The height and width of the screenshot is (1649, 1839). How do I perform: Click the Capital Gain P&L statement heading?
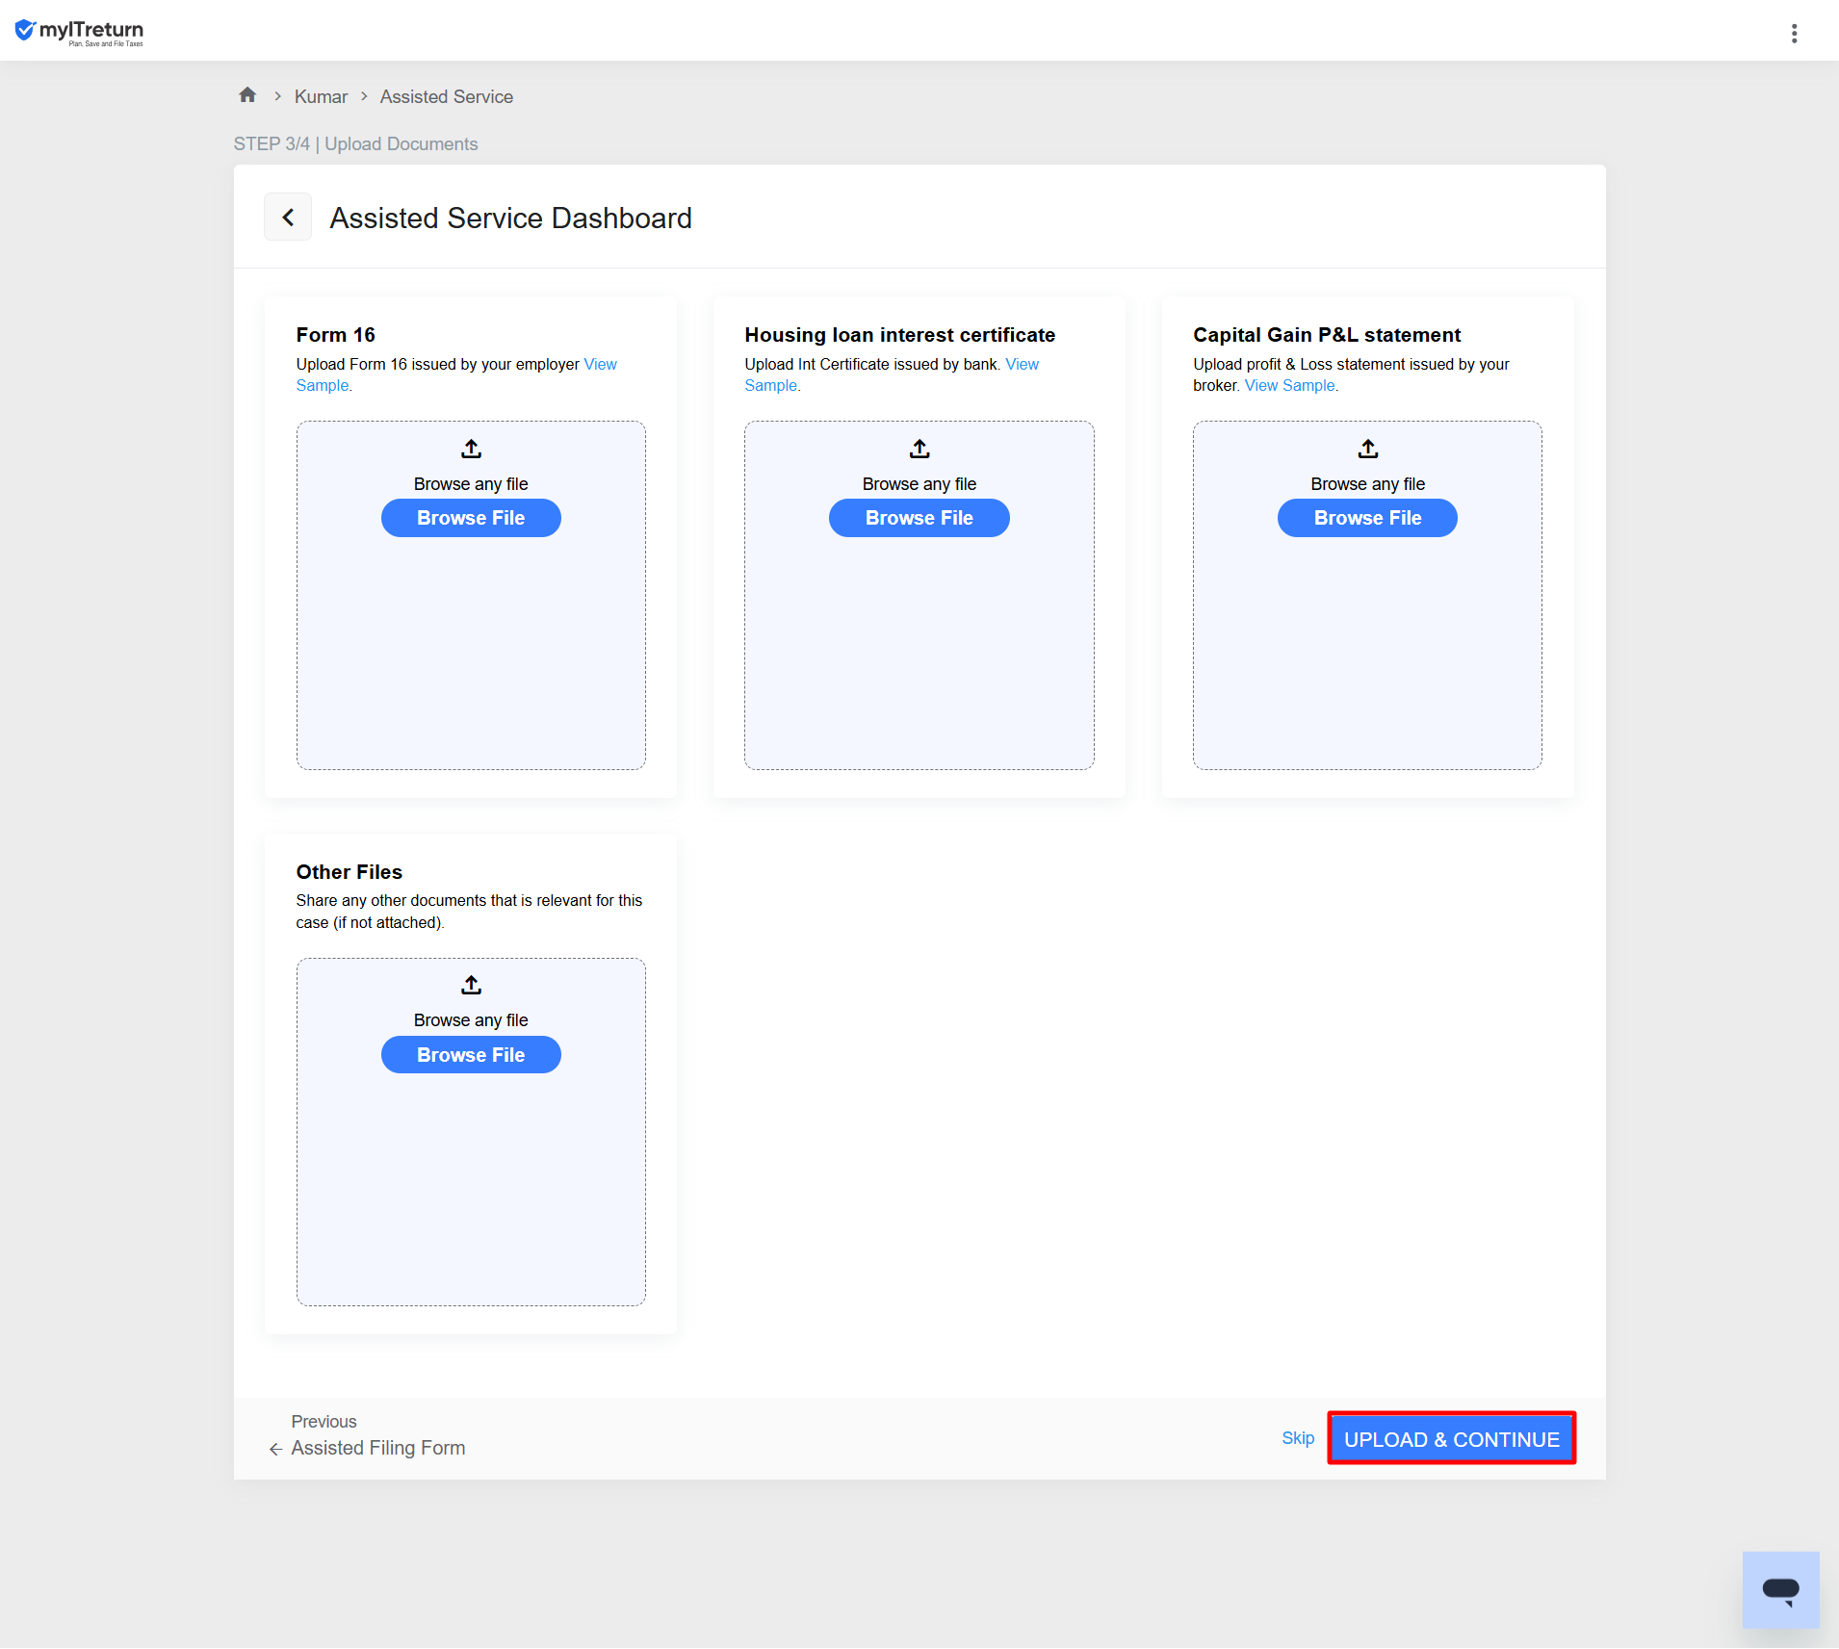(1327, 335)
